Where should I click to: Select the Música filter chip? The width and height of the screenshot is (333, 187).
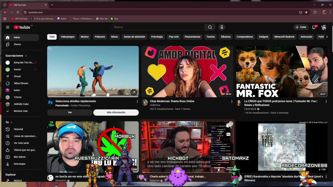(x=85, y=37)
